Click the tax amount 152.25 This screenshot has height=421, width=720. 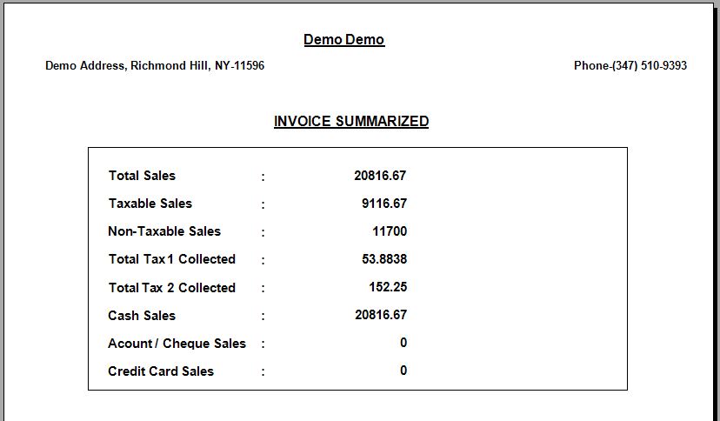388,287
